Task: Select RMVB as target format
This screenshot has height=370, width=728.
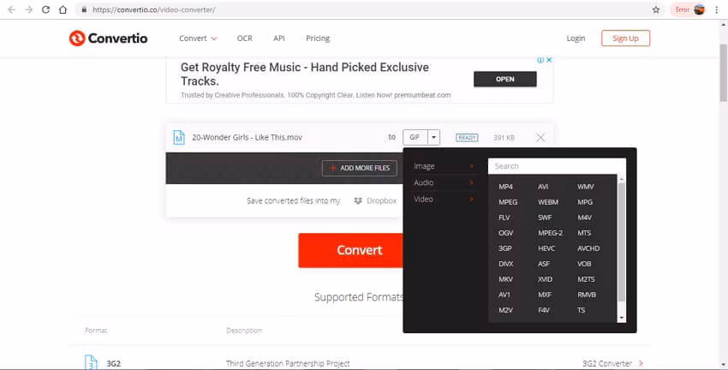Action: [x=587, y=295]
